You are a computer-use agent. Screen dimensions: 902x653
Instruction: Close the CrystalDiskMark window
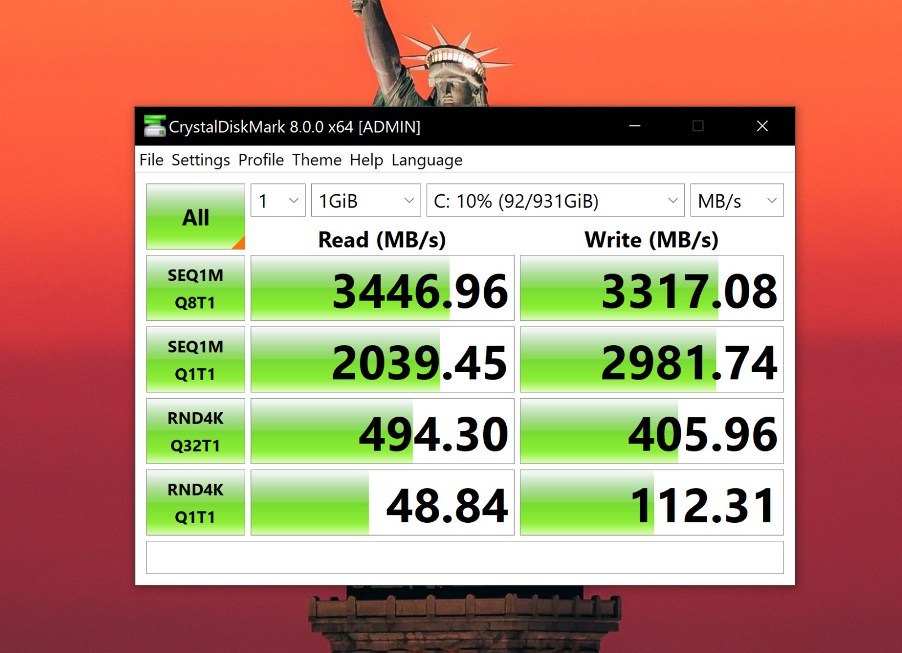pos(762,126)
